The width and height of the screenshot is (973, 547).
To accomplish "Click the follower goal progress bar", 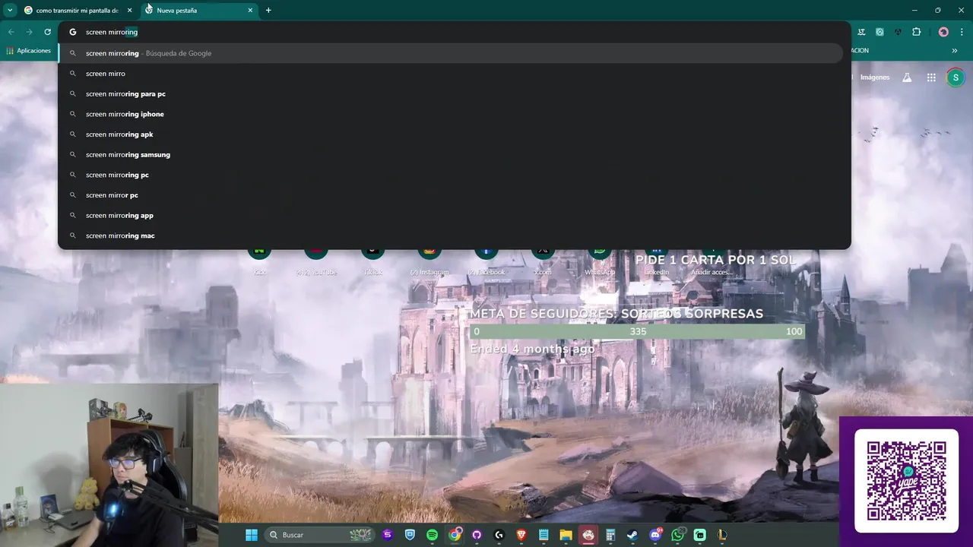I will point(637,331).
